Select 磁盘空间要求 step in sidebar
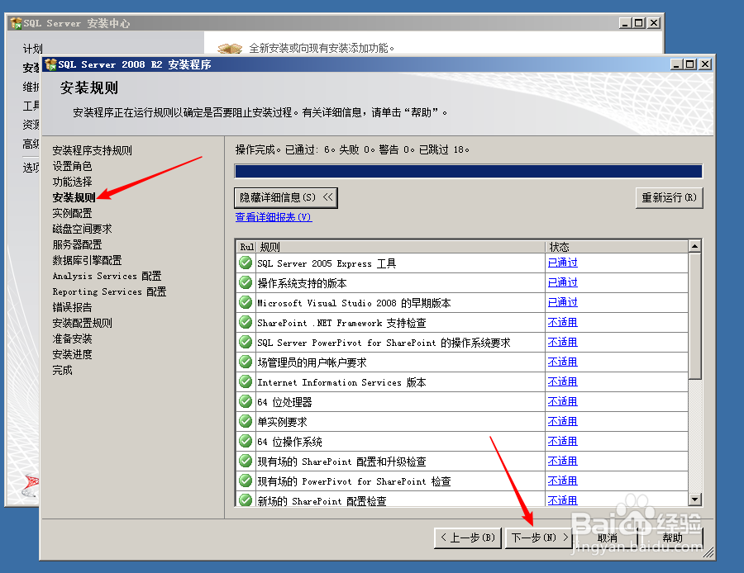The image size is (744, 573). [x=82, y=229]
